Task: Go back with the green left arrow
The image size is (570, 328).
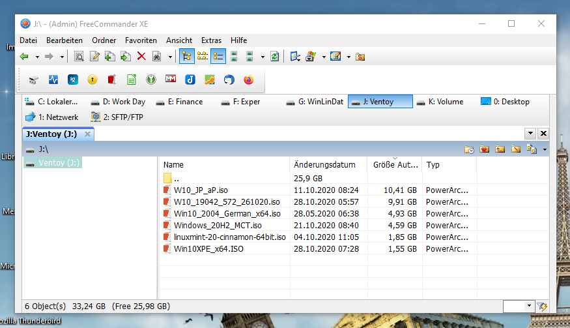Action: click(24, 57)
